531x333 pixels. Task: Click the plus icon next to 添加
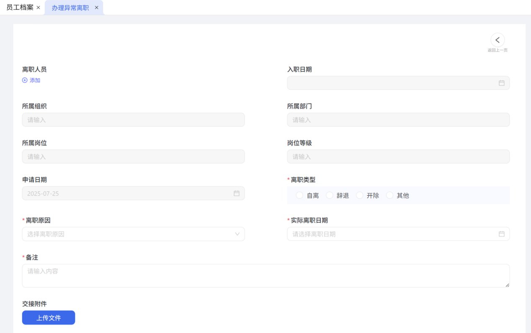pos(25,80)
